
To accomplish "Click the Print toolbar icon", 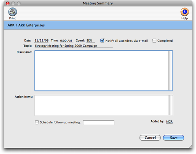I will pos(13,12).
